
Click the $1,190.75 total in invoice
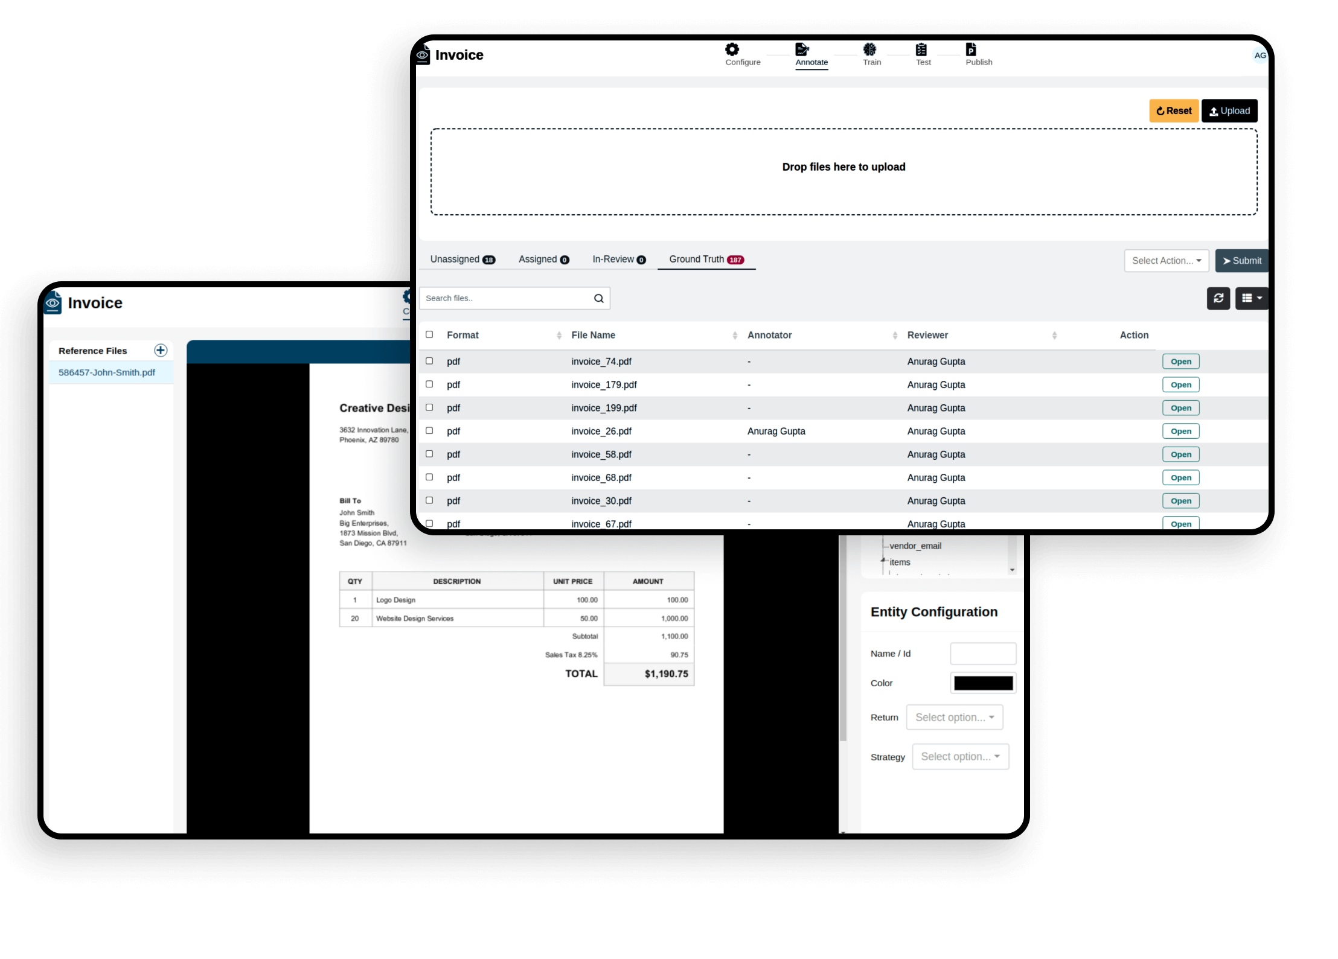coord(666,674)
